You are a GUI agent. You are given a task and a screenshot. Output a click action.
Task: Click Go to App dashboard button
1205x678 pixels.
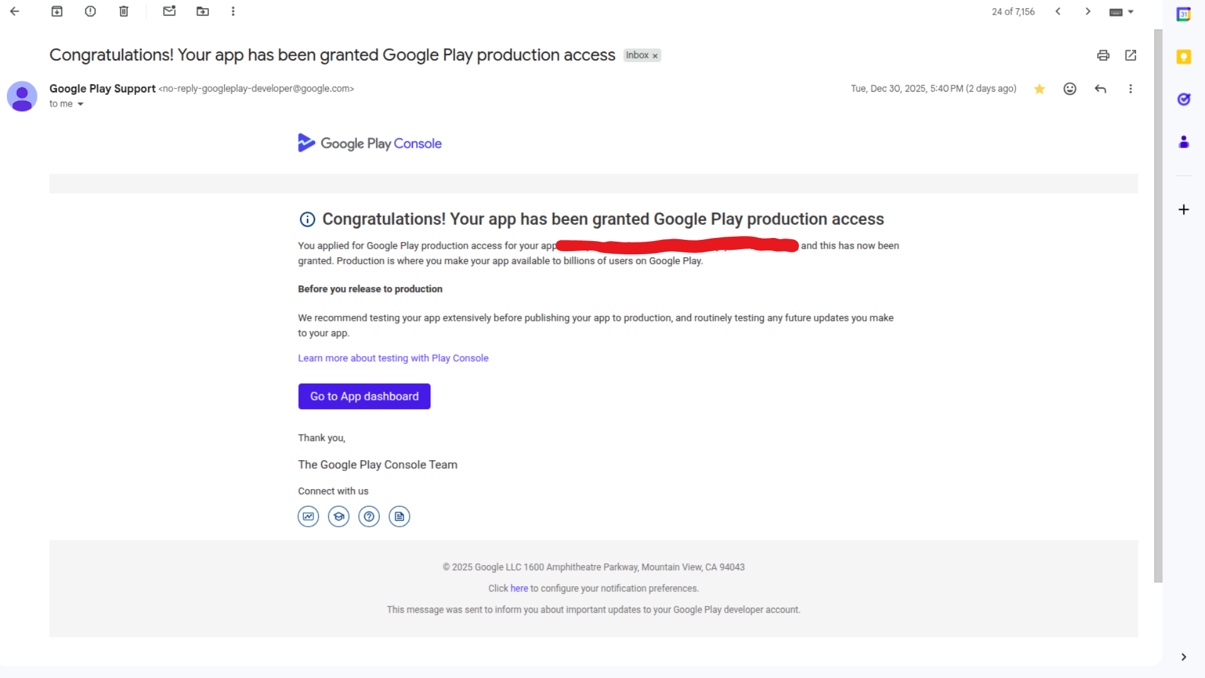(x=364, y=396)
